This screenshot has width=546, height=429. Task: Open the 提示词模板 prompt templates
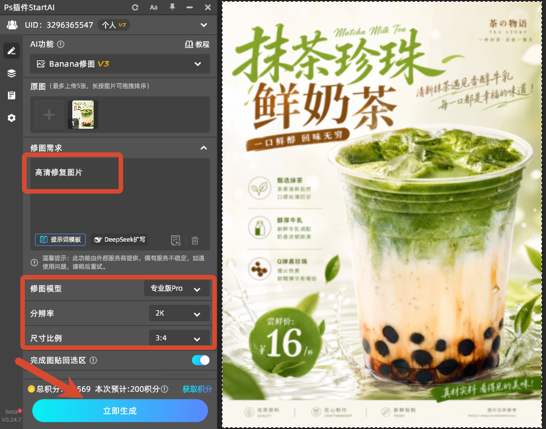60,239
